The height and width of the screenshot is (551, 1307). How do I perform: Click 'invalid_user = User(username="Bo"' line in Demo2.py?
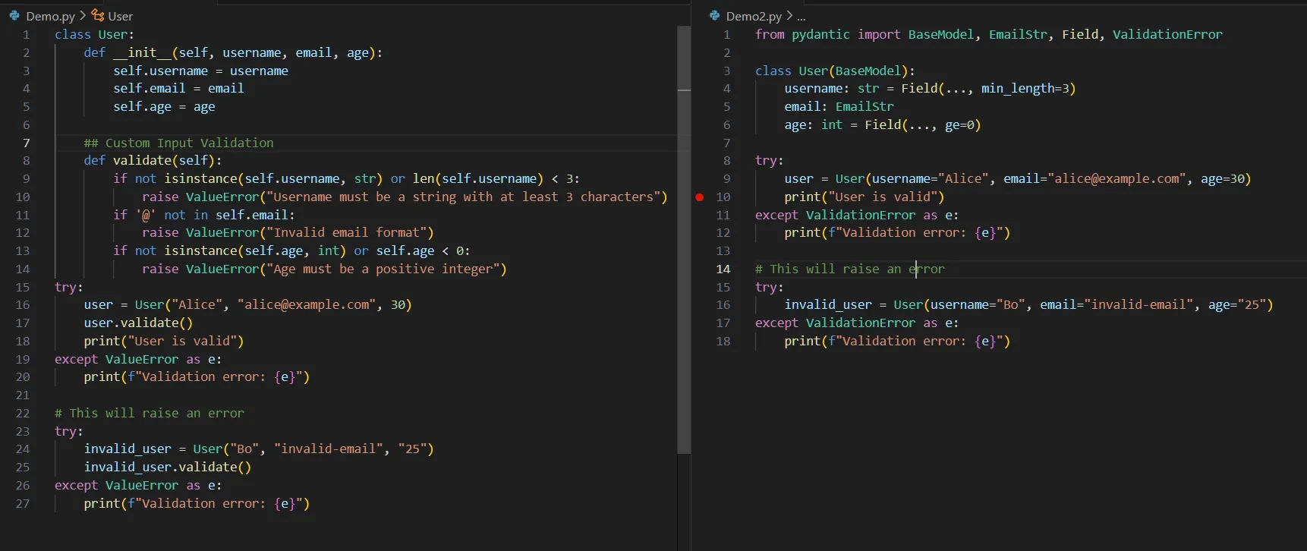1028,304
